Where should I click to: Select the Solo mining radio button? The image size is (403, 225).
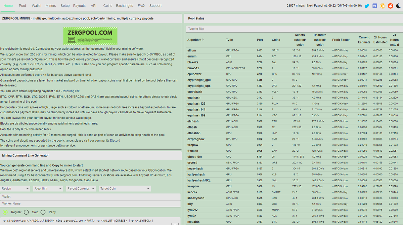pos(27,212)
